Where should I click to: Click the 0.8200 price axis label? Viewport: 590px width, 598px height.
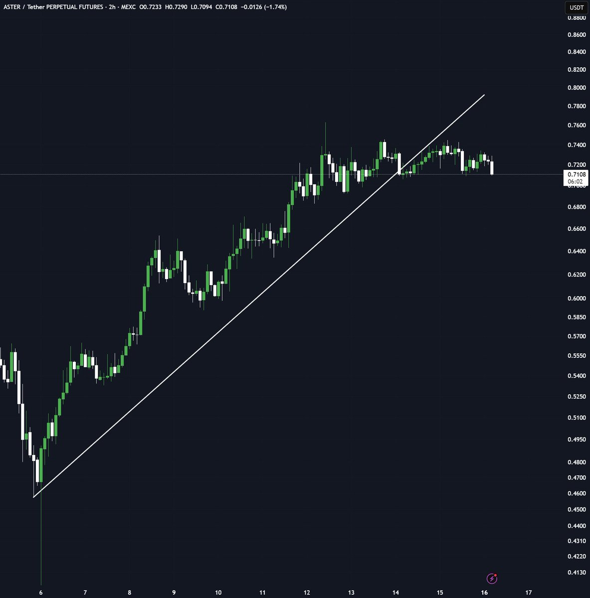click(x=577, y=70)
